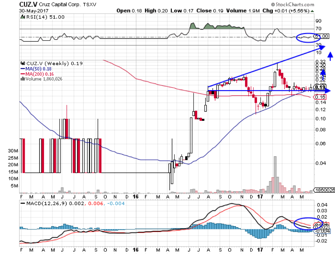
Task: Click the High 0.20 value
Action: [156, 11]
